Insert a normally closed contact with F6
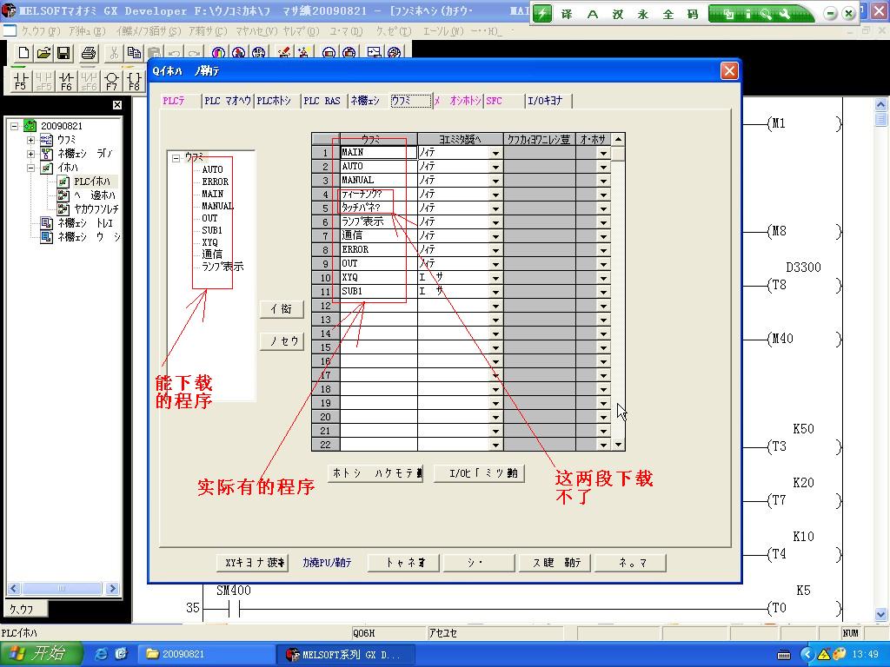Viewport: 890px width, 667px height. point(66,82)
